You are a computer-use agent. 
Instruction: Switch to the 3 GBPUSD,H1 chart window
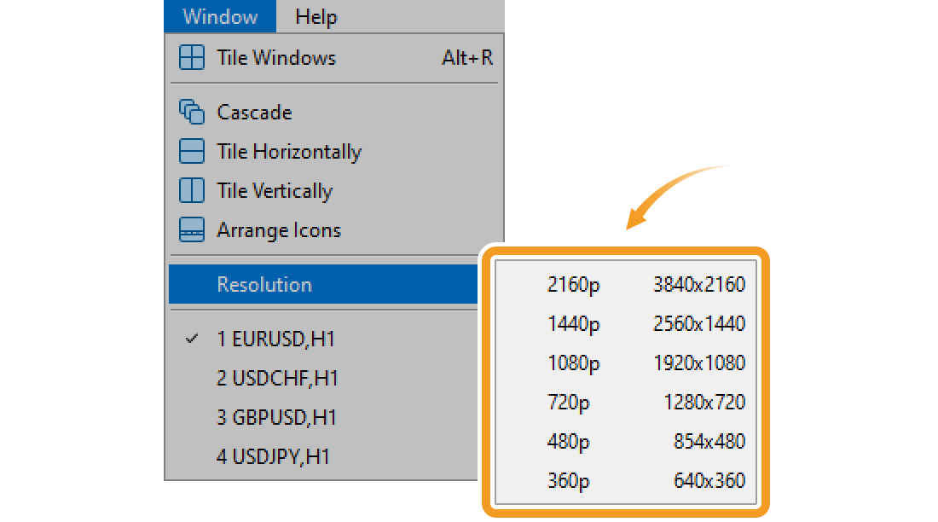point(277,418)
